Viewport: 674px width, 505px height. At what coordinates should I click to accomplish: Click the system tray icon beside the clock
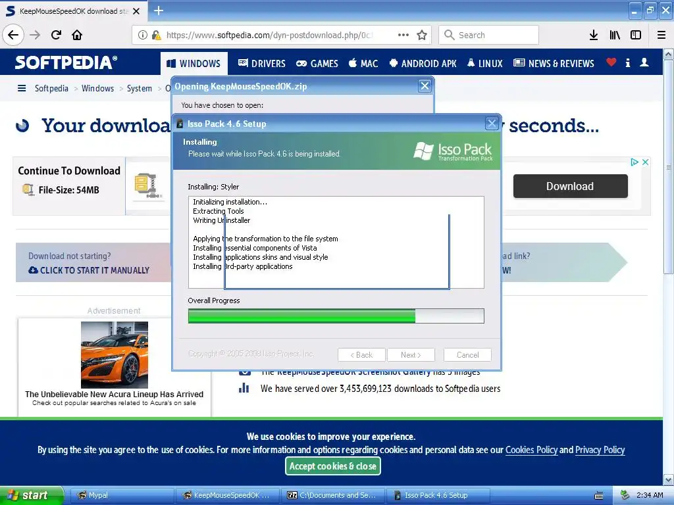click(625, 495)
